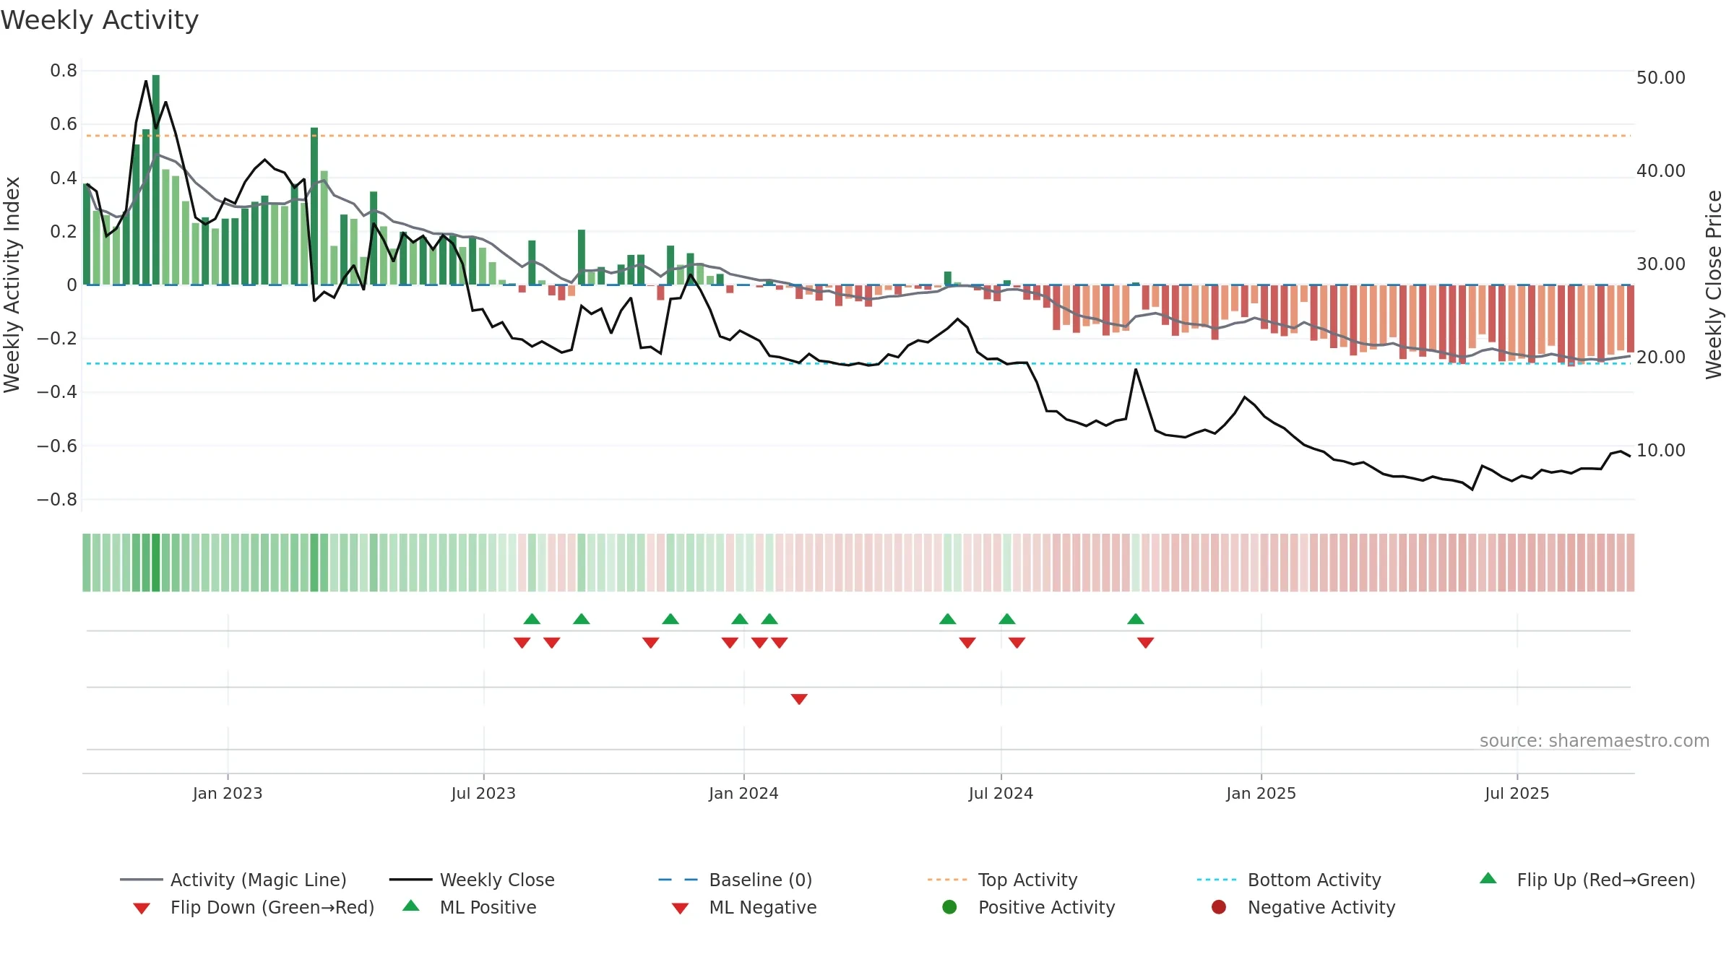
Task: Click the source: sharemaestro.com text
Action: 1595,741
